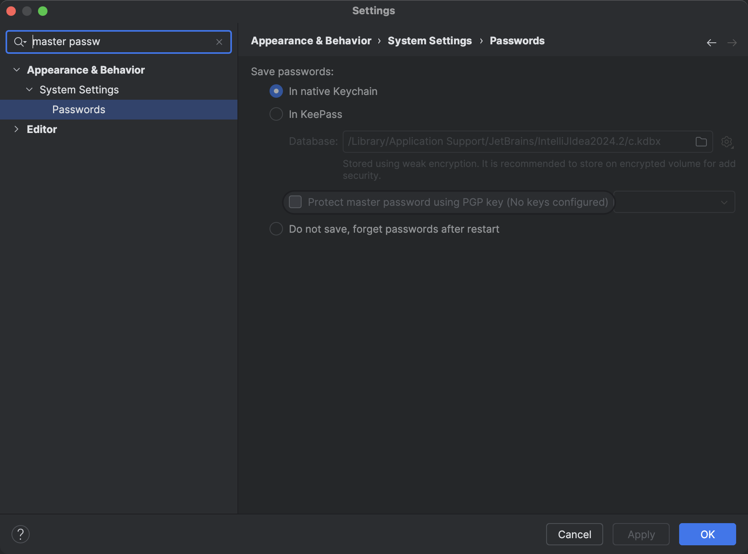This screenshot has height=554, width=748.
Task: Confirm settings with OK
Action: [707, 534]
